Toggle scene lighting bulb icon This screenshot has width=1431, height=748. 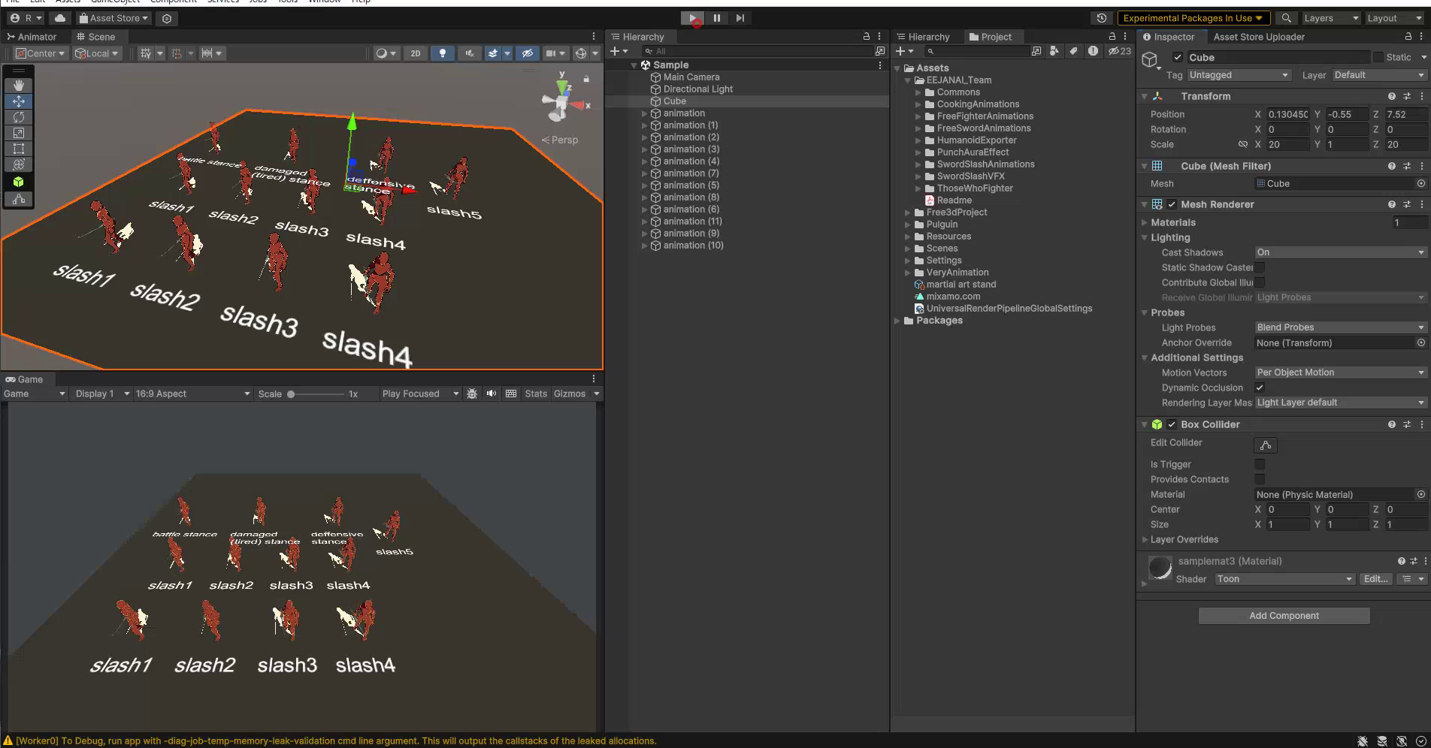click(443, 53)
